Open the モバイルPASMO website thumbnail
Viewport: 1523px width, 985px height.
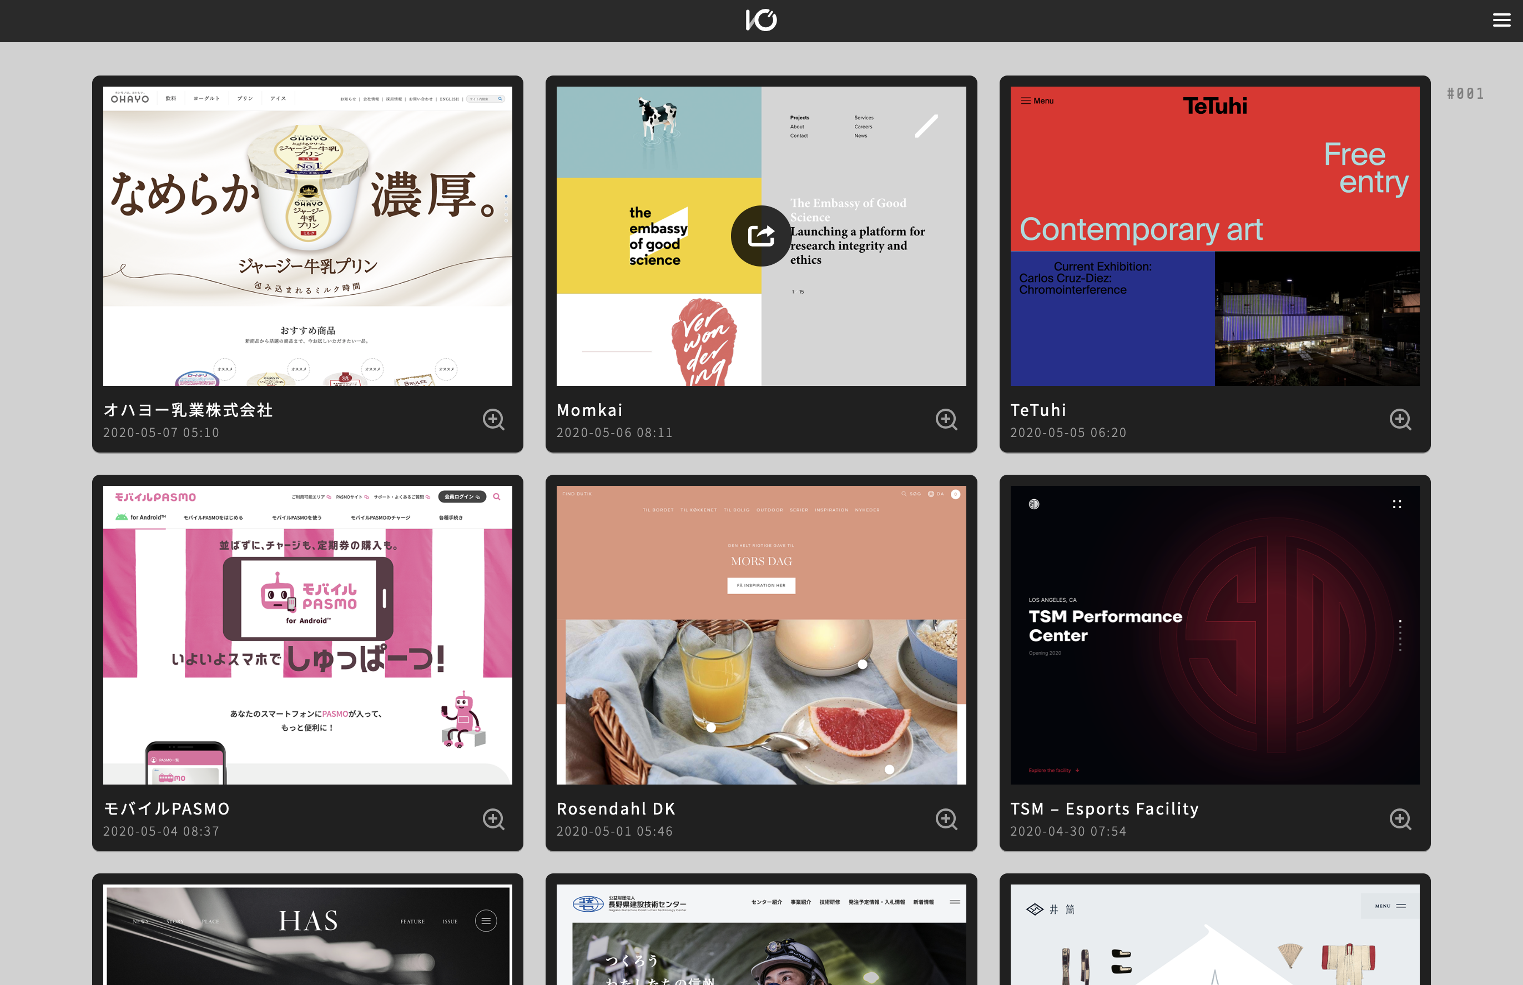[x=307, y=635]
